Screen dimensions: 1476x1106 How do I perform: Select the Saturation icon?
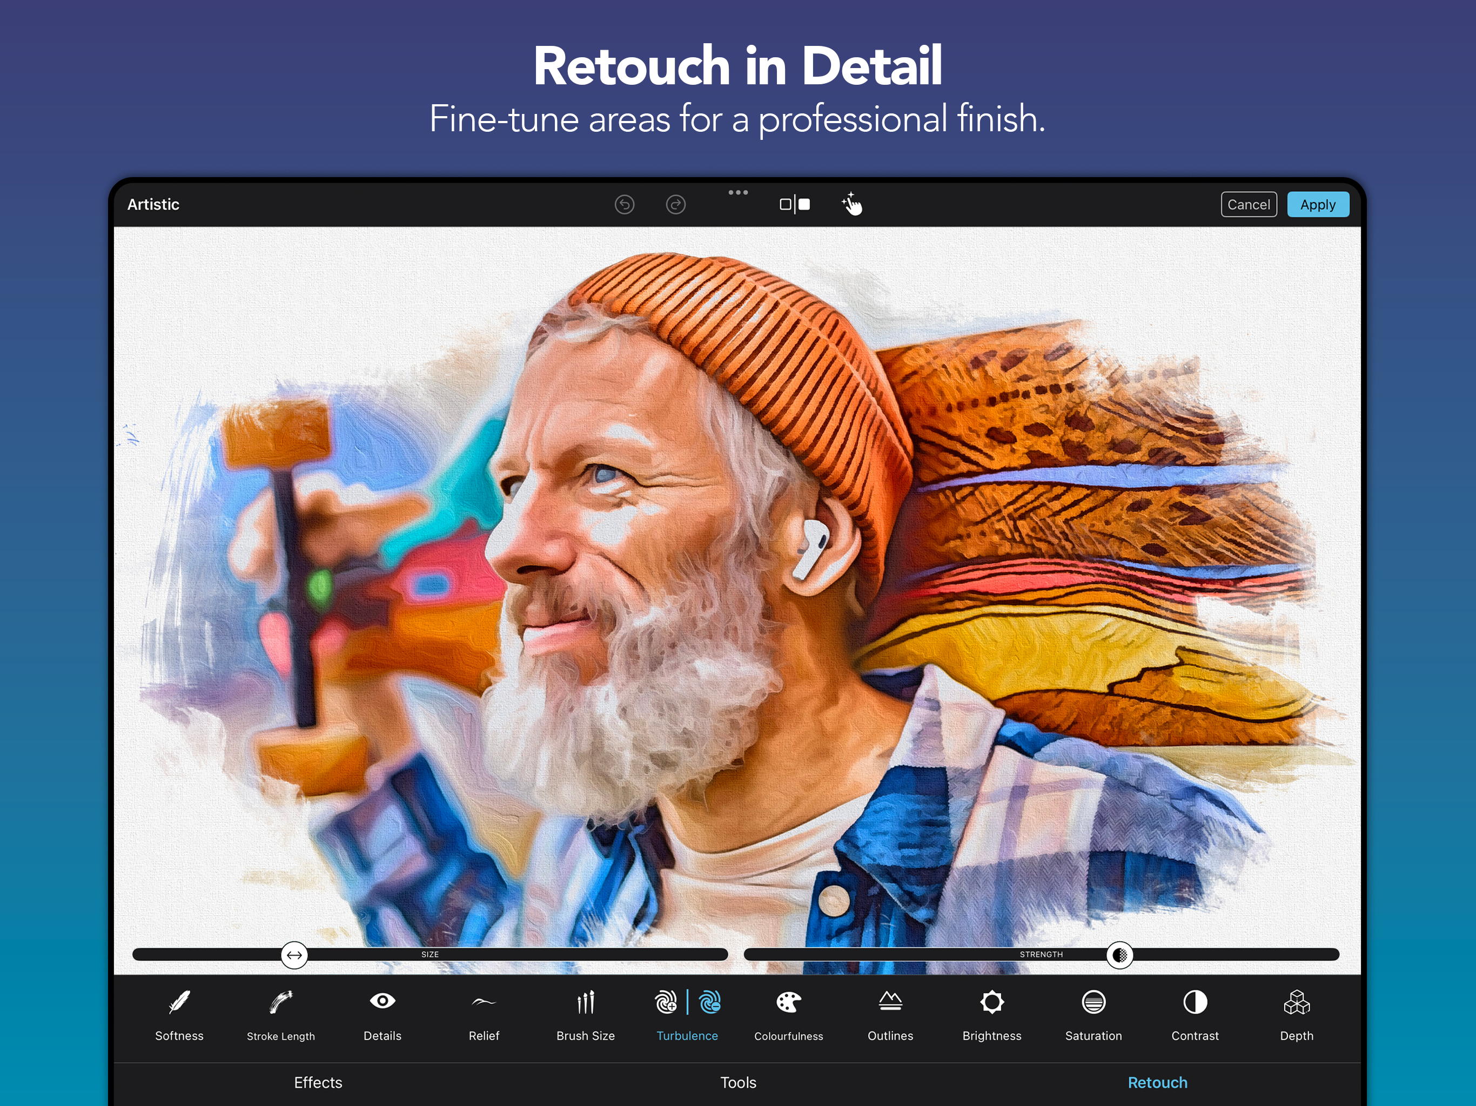pos(1093,1001)
